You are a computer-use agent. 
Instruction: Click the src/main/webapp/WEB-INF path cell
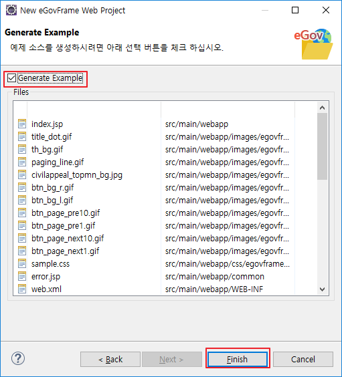[214, 289]
